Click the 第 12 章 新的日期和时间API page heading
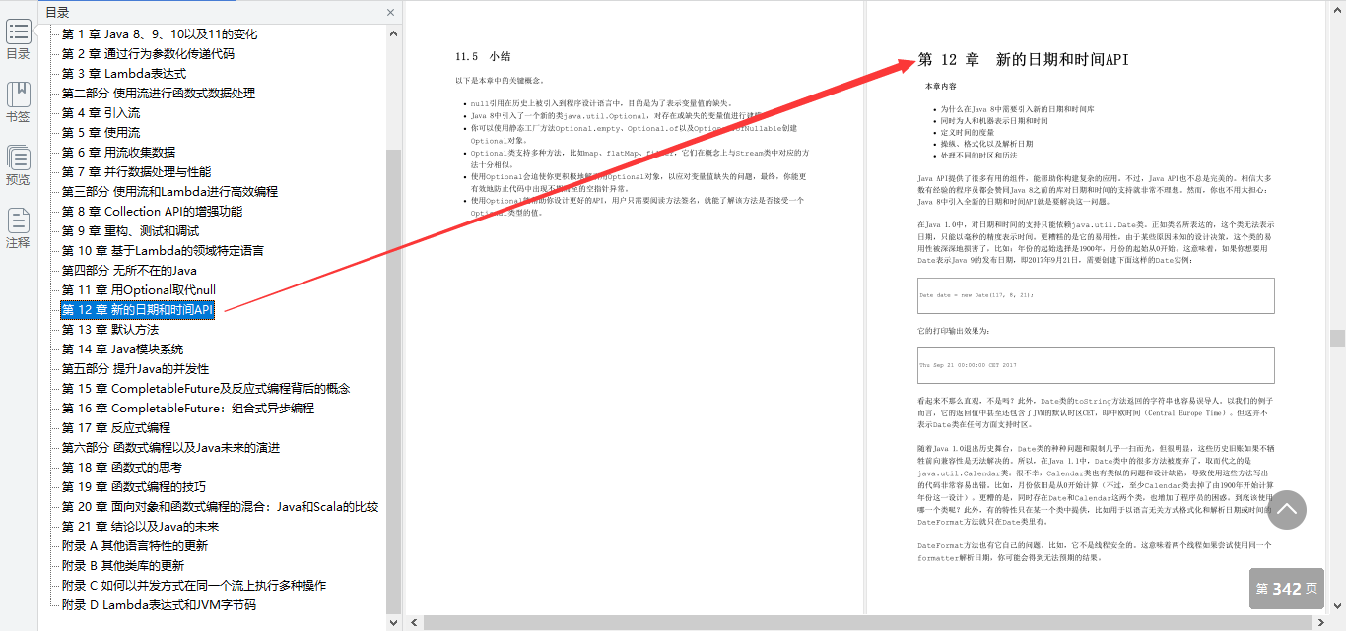Screen dimensions: 1346x631 1023,59
